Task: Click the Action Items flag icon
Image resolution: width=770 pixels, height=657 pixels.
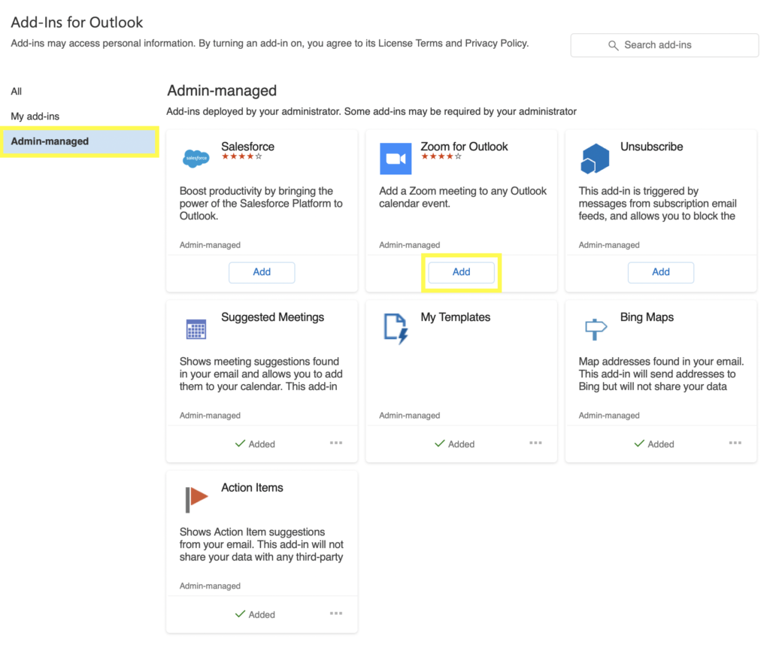Action: click(196, 498)
